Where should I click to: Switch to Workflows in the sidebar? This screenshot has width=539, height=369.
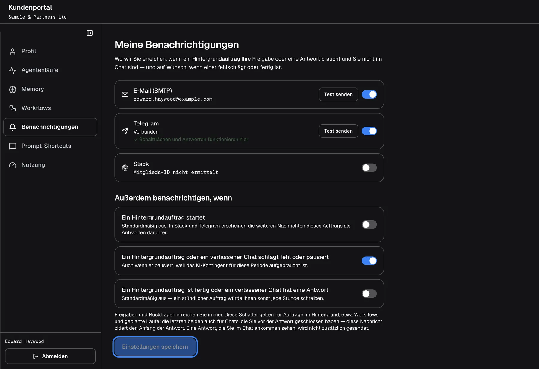tap(50, 108)
